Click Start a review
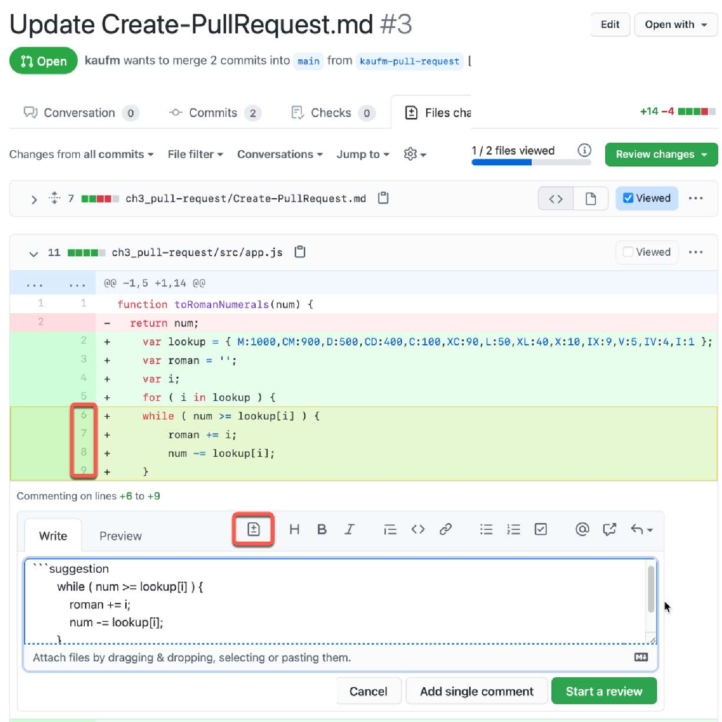 [604, 691]
